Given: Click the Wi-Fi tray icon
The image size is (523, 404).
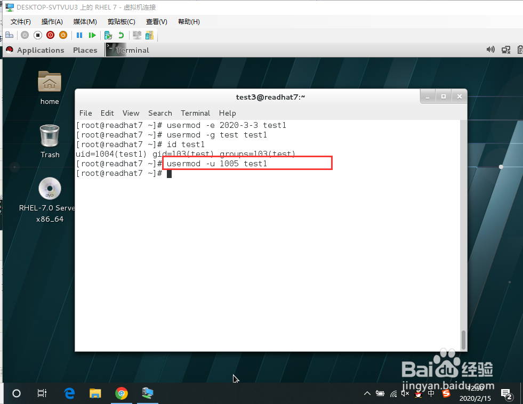Looking at the screenshot, I should point(393,394).
